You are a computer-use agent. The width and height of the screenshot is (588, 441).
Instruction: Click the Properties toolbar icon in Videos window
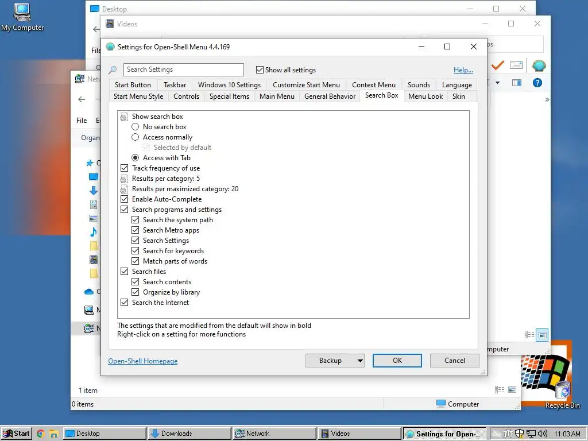tap(516, 65)
